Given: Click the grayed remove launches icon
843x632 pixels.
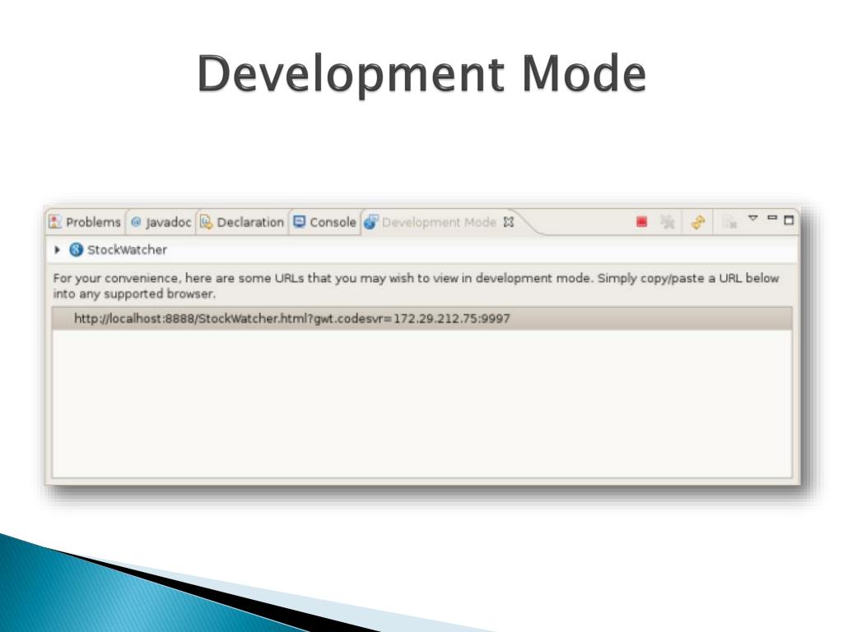Looking at the screenshot, I should 667,221.
